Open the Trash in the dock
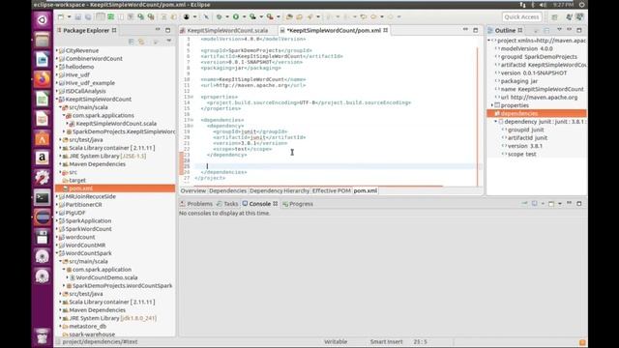Screen dimensions: 619x348 [x=43, y=336]
